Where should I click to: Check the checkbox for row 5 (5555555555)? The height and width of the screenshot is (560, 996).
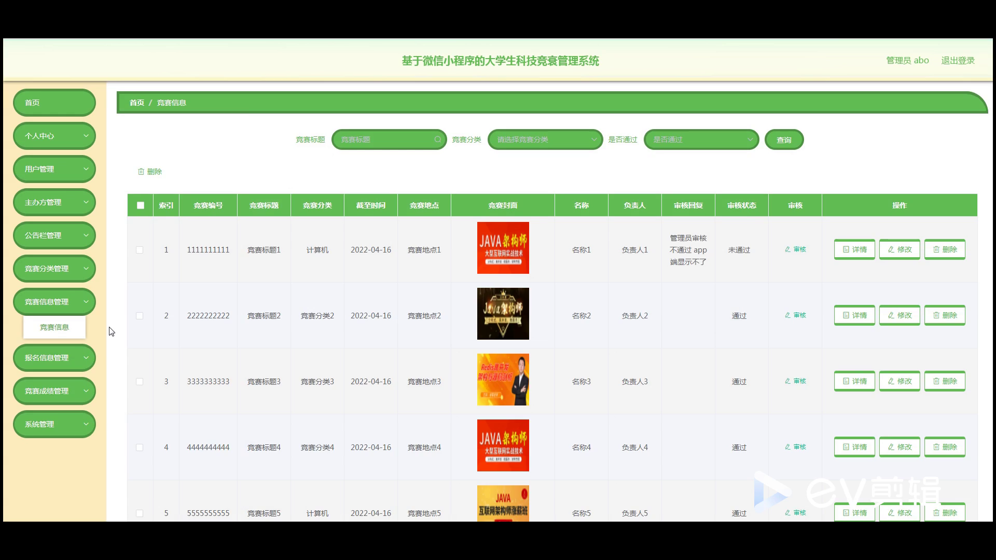[140, 513]
